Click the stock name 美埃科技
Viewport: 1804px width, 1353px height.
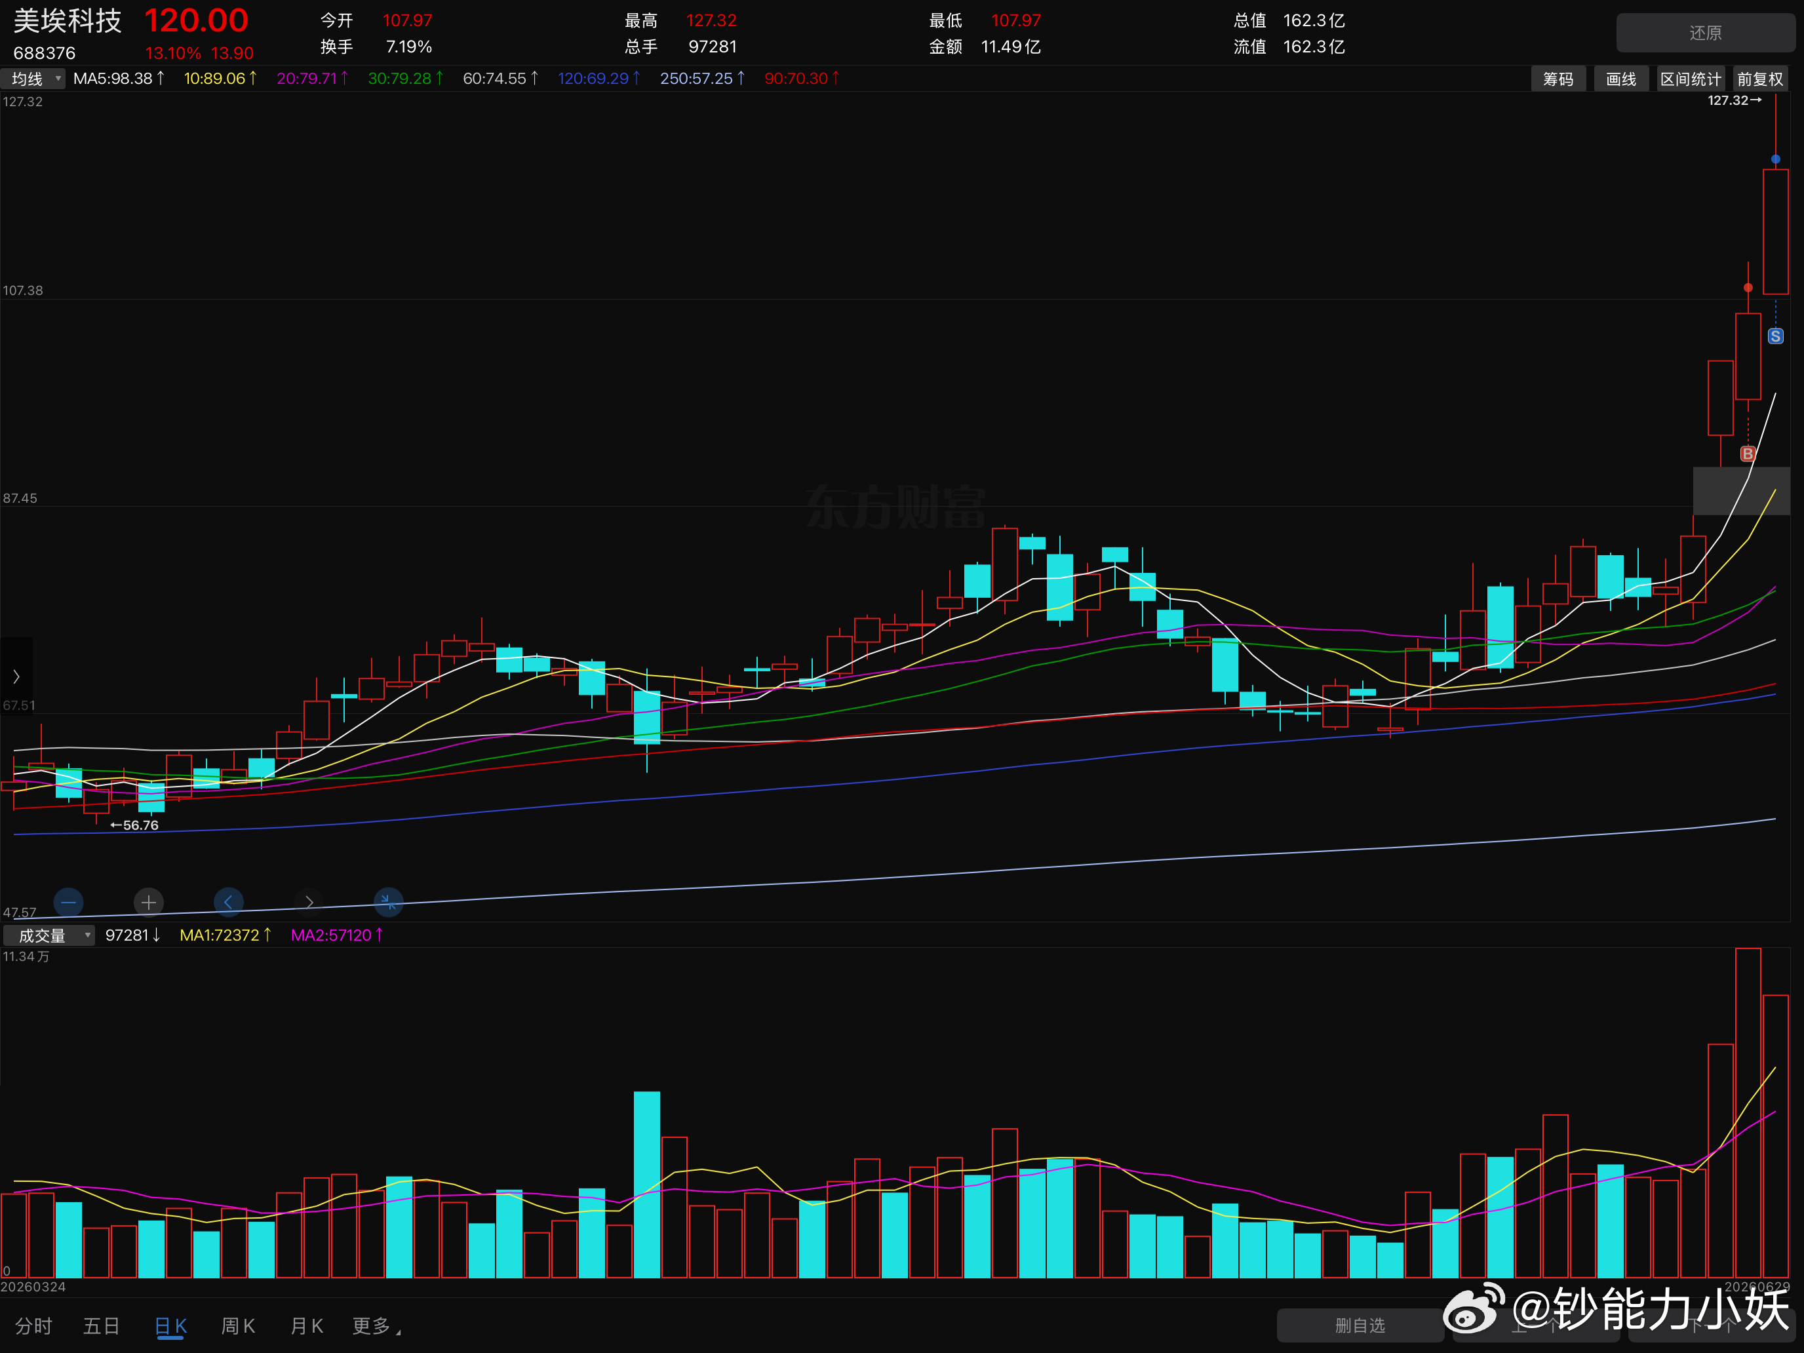67,20
